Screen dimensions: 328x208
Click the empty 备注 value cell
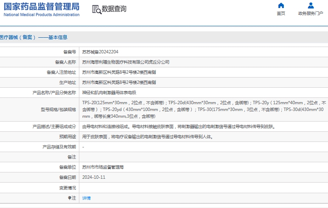point(204,157)
